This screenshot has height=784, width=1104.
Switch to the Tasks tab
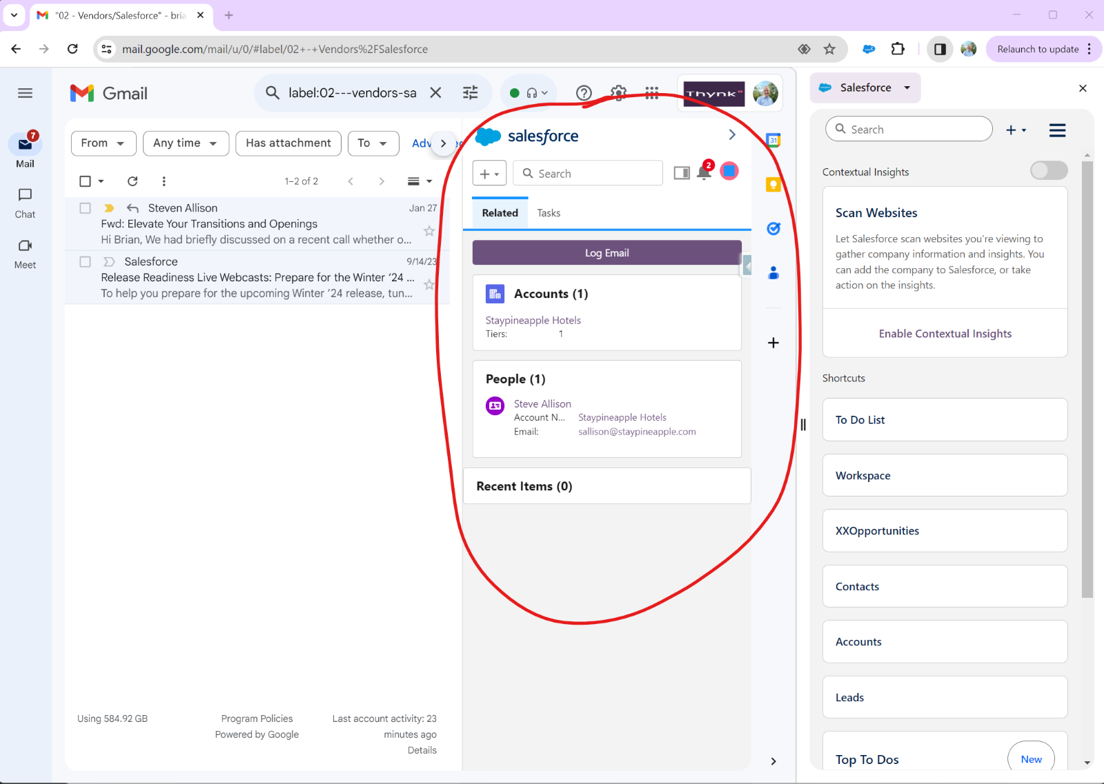click(x=549, y=213)
